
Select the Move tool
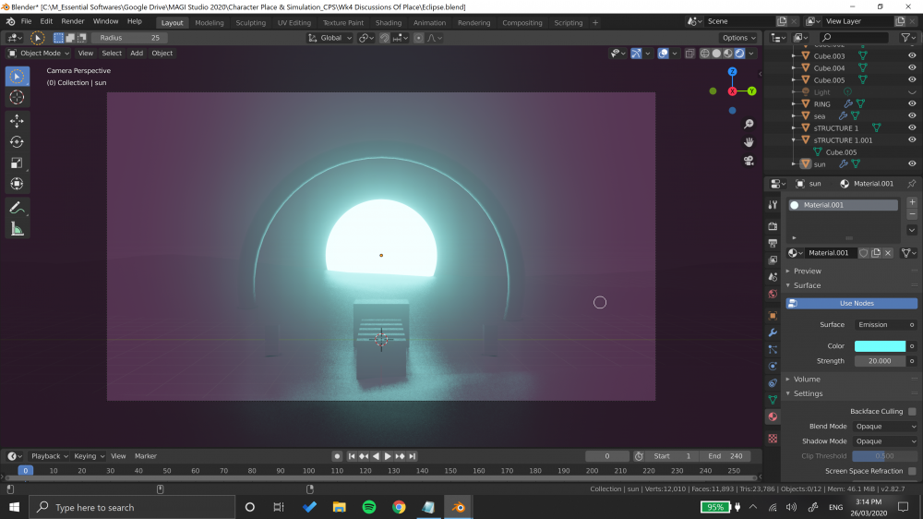[x=17, y=121]
